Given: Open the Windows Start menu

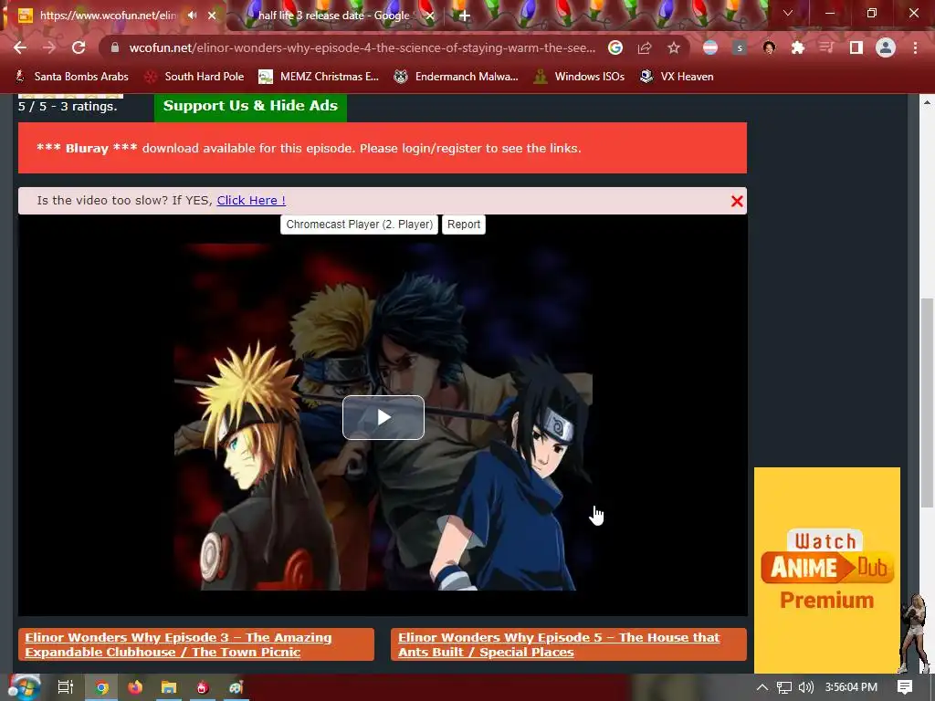Looking at the screenshot, I should click(x=24, y=687).
